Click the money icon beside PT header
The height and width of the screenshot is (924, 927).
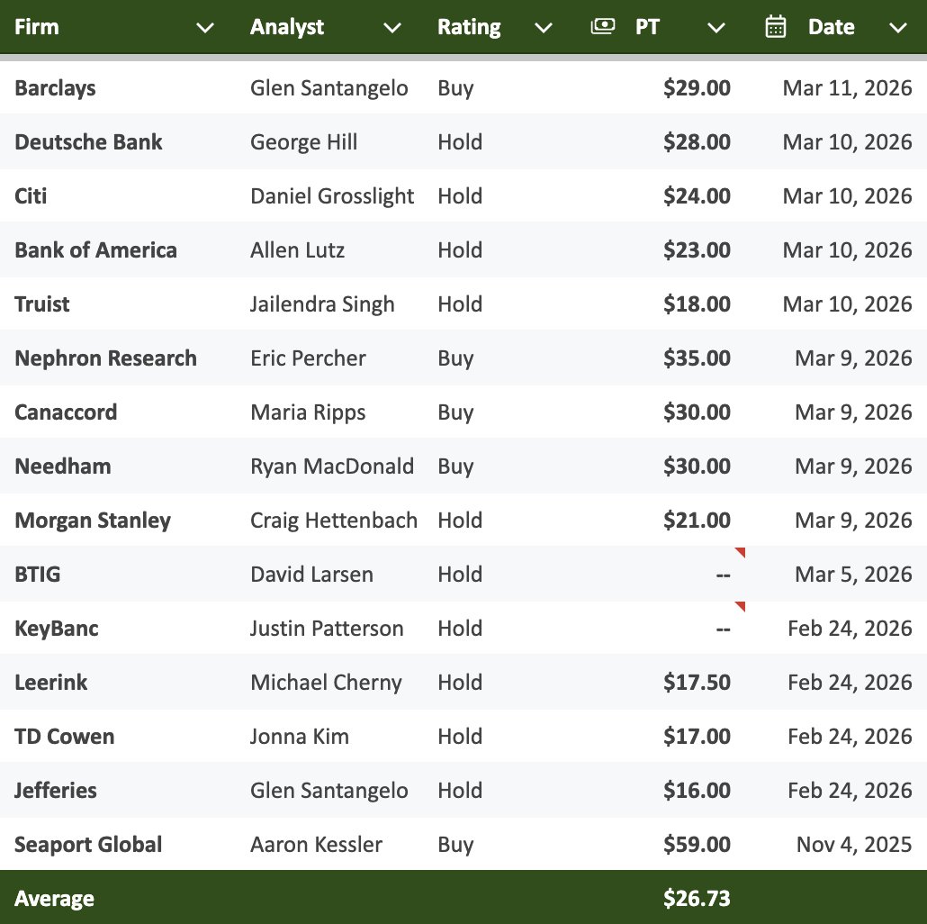[602, 27]
